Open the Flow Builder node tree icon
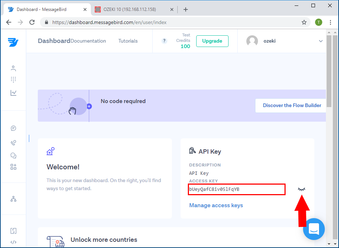This screenshot has height=248, width=339. (x=13, y=199)
